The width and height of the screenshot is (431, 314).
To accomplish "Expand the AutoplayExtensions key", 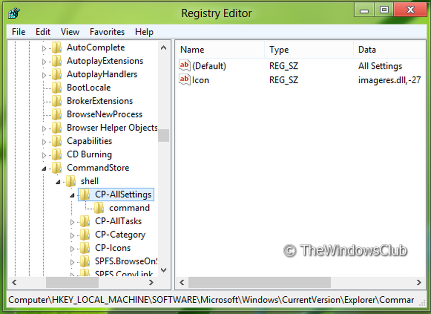I will pos(44,62).
